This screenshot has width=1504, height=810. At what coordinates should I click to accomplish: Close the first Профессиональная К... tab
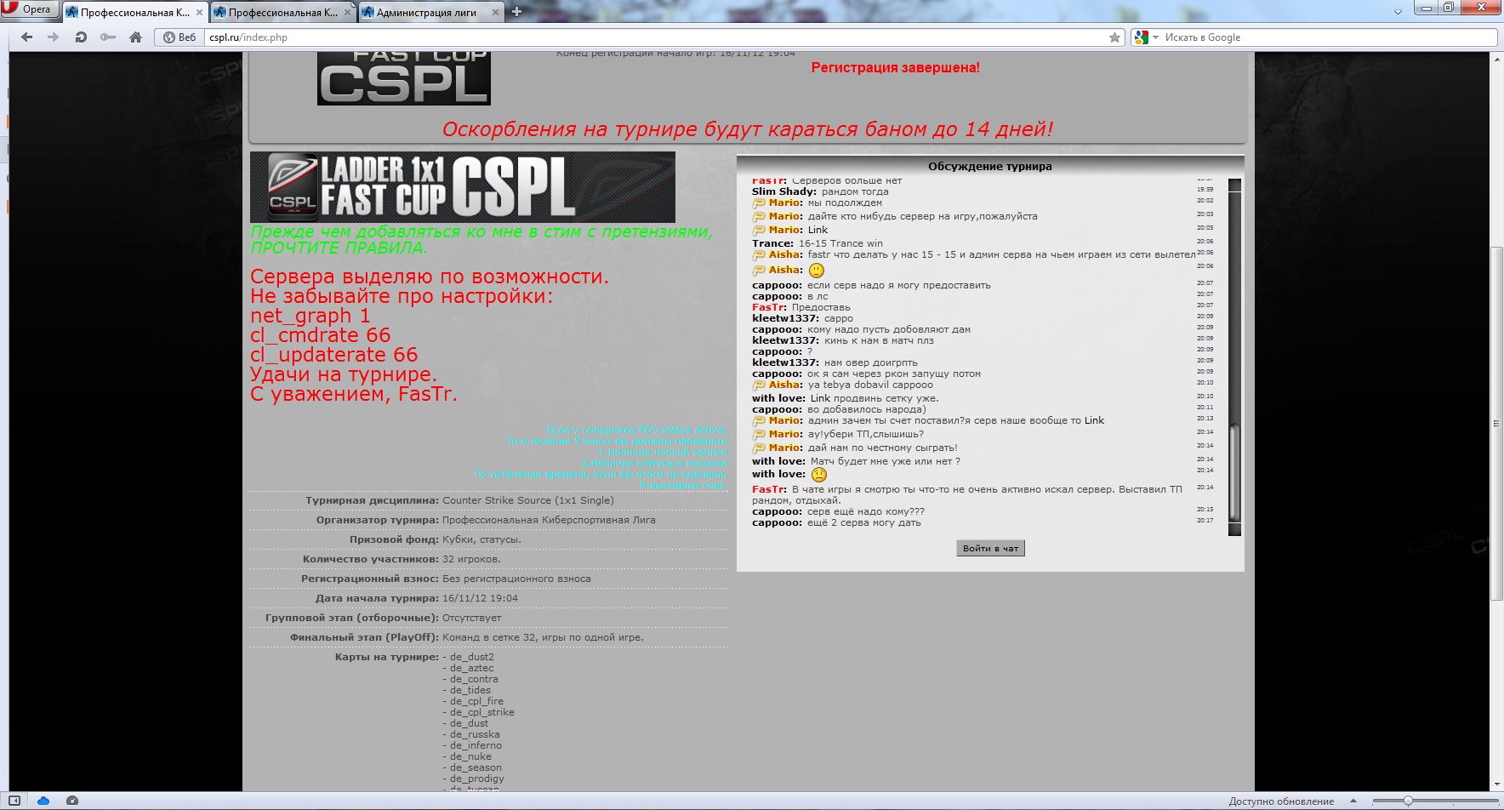(x=200, y=13)
